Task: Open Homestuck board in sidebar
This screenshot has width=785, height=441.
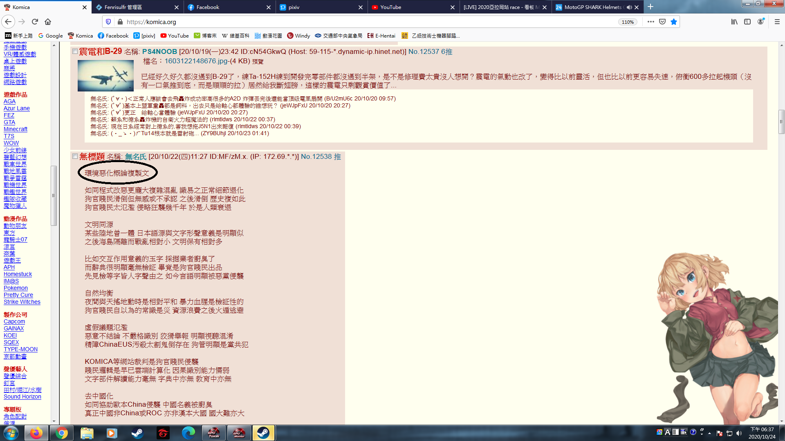Action: pyautogui.click(x=18, y=274)
